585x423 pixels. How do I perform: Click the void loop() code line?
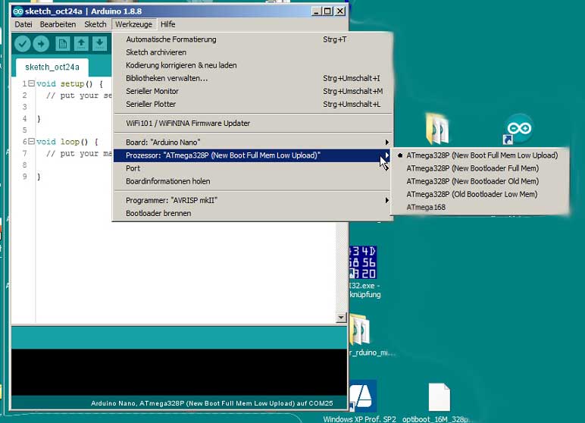click(x=67, y=142)
